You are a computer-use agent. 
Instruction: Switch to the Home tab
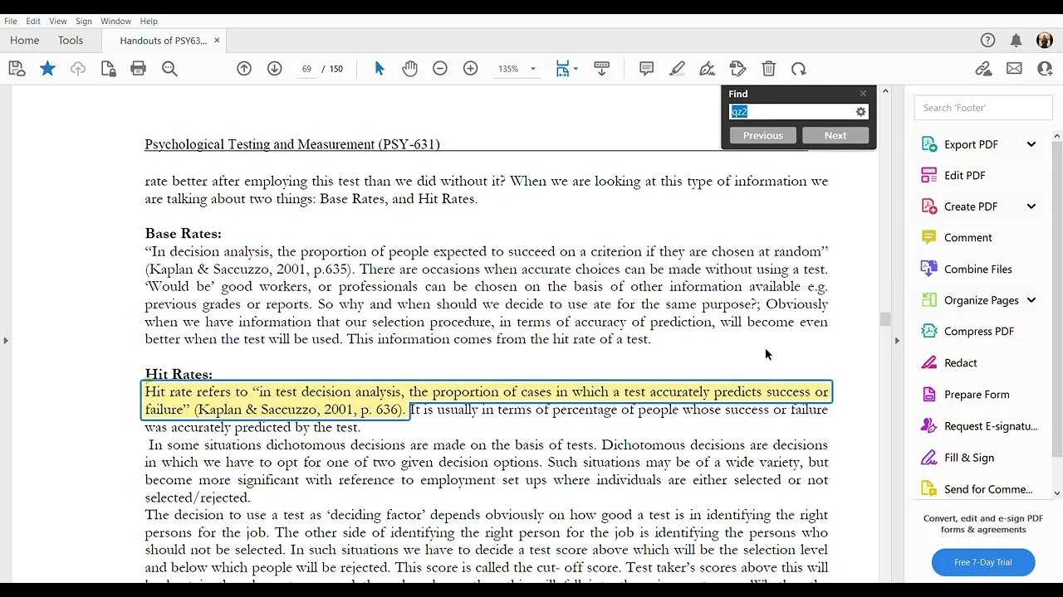click(x=24, y=40)
